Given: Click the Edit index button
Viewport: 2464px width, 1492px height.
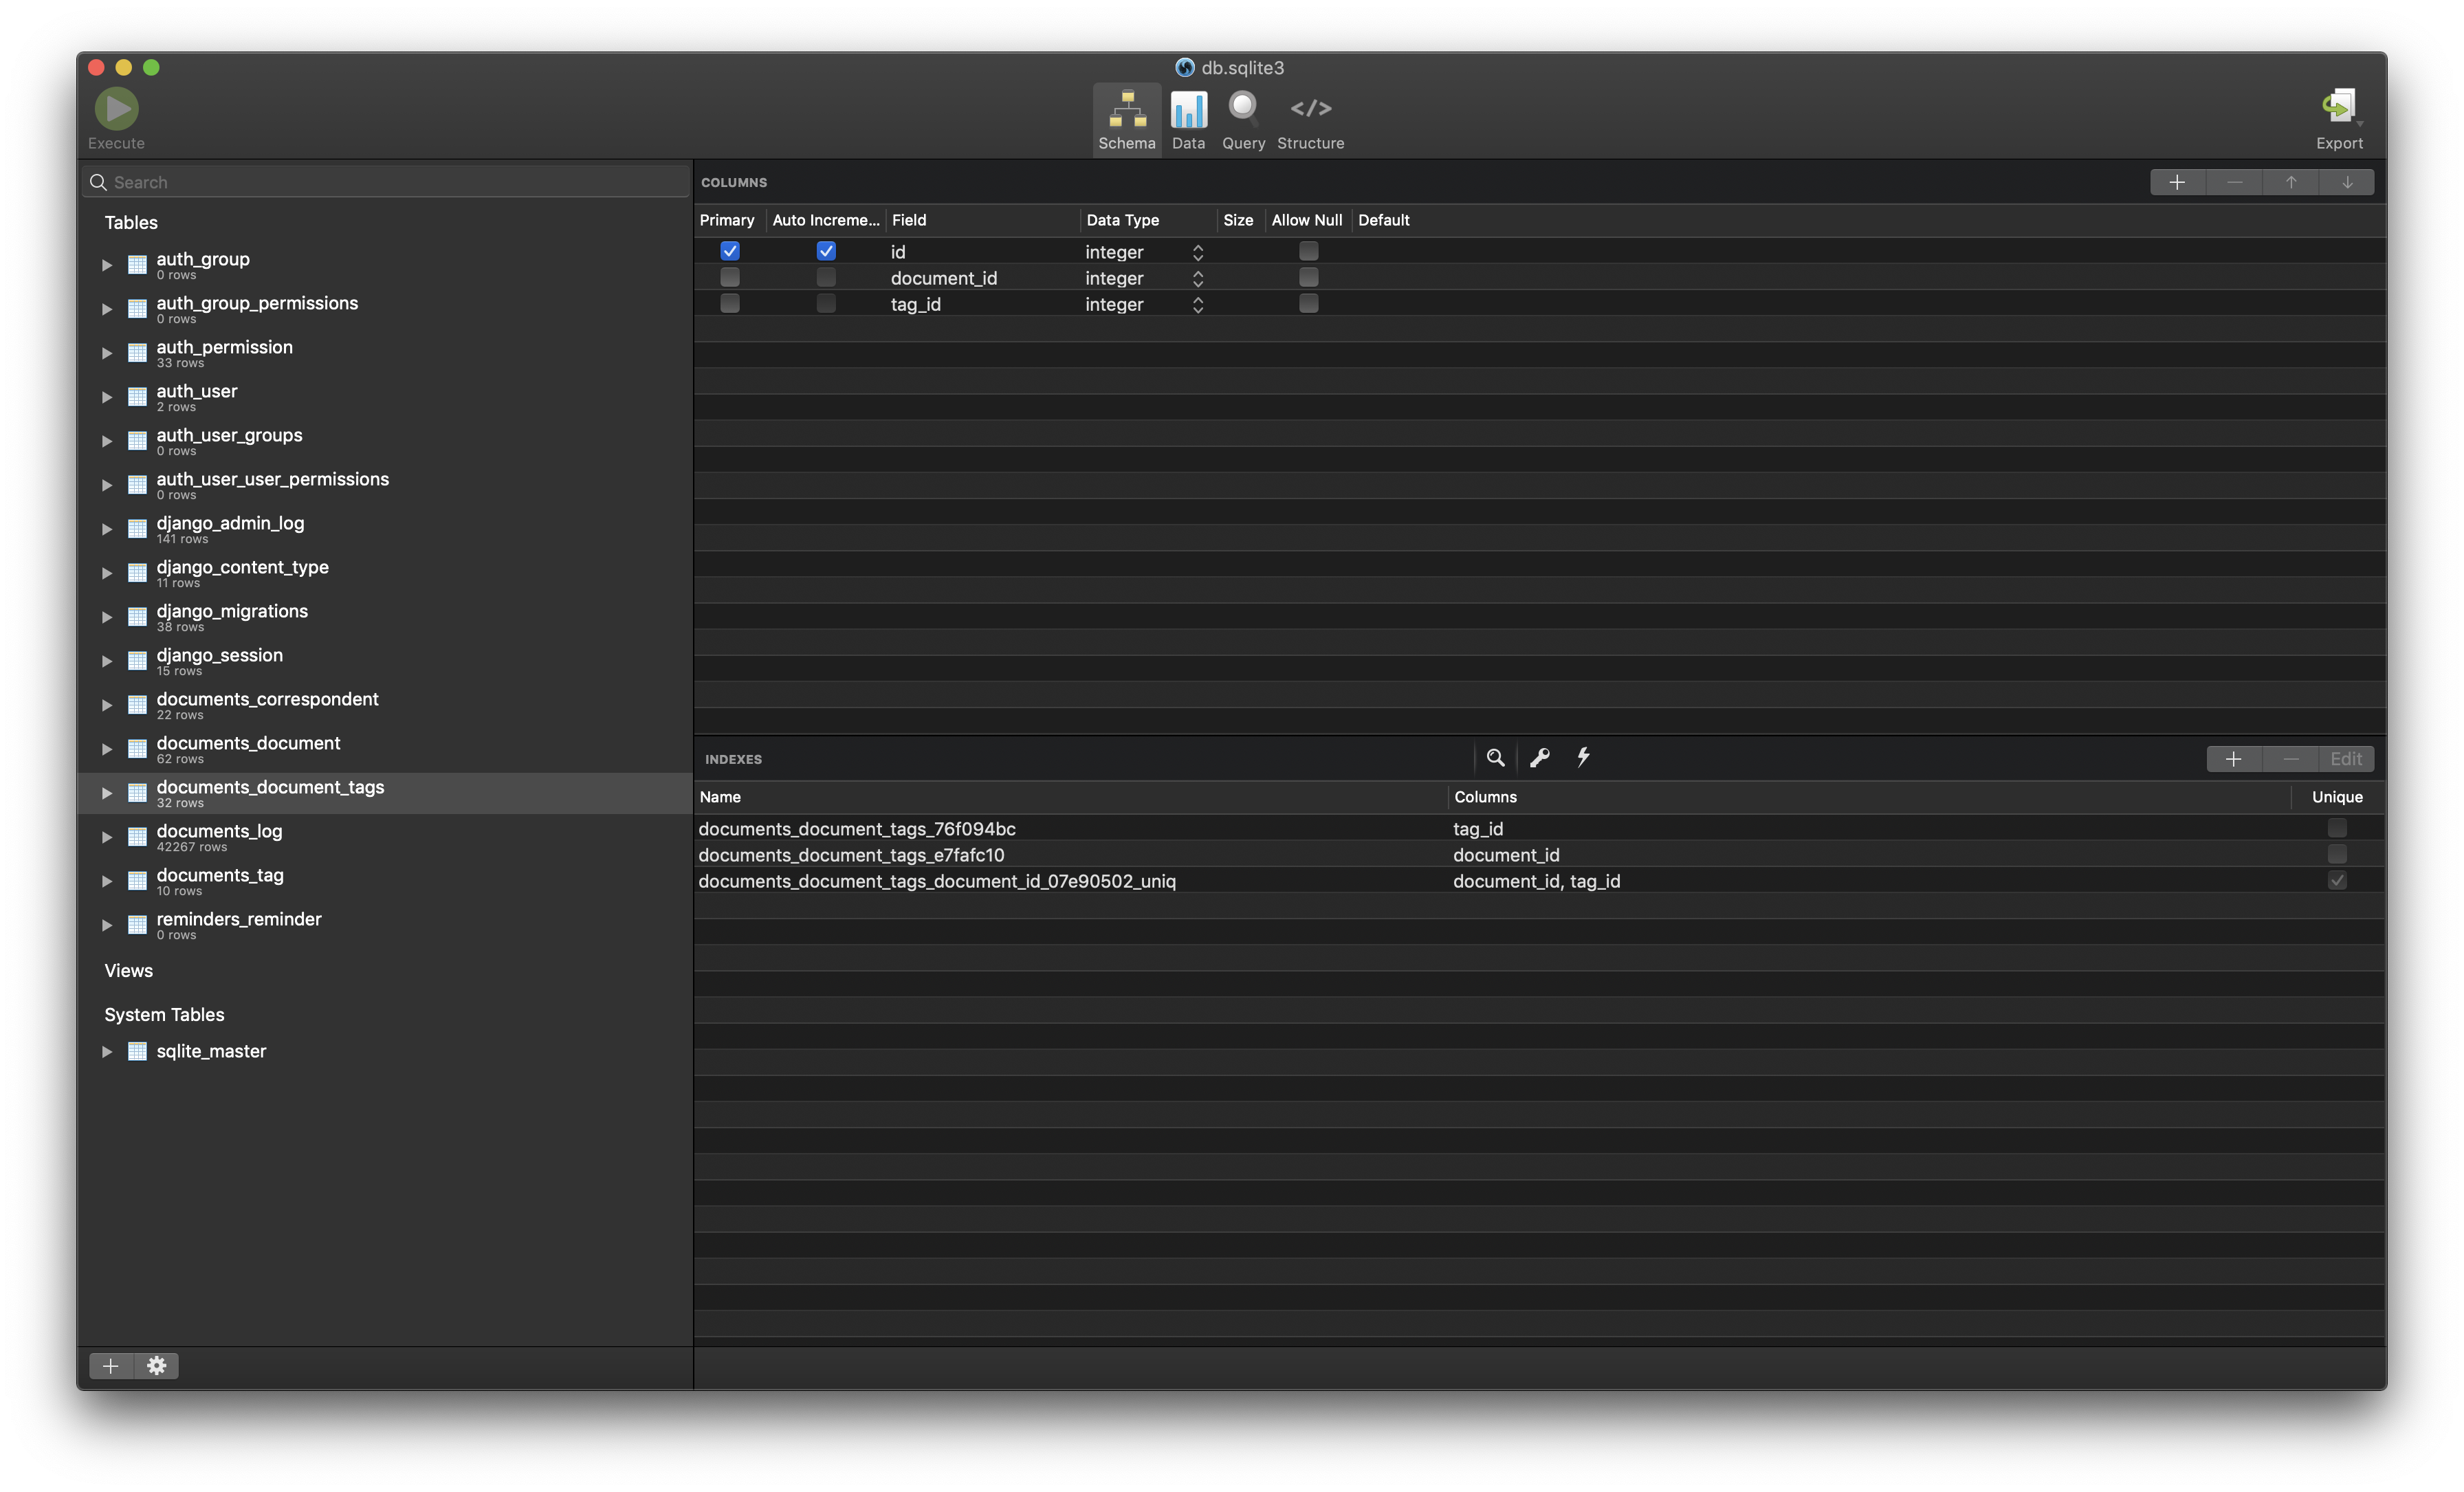Looking at the screenshot, I should tap(2346, 759).
